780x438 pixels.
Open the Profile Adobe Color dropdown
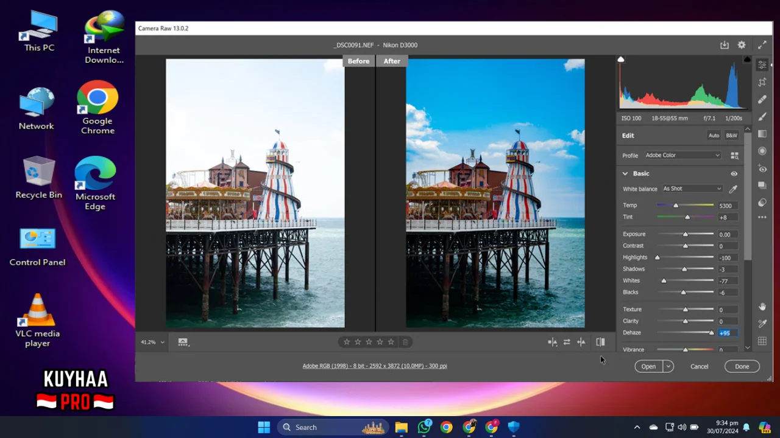[682, 155]
